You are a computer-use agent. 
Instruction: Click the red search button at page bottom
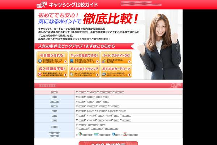(x=108, y=143)
